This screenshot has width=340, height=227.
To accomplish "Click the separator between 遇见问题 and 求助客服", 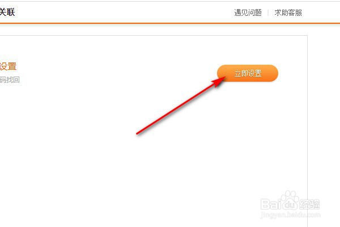I will coord(268,12).
